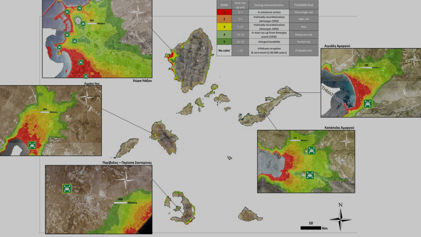Viewport: 421px width, 237px height.
Task: Click the 500 Meters scale bar in the Perivolos inset
Action: [120, 202]
